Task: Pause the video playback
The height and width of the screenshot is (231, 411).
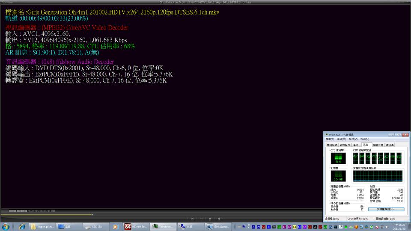Action: click(x=201, y=219)
